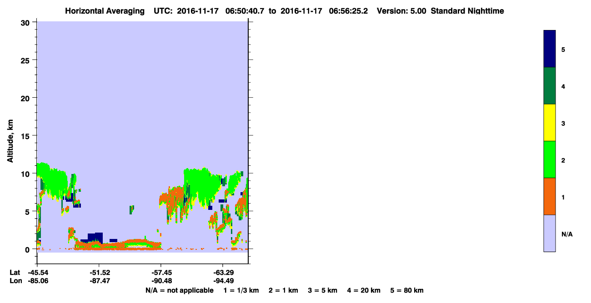Image resolution: width=591 pixels, height=303 pixels.
Task: Click color bar label 'N/A'
Action: click(x=567, y=234)
